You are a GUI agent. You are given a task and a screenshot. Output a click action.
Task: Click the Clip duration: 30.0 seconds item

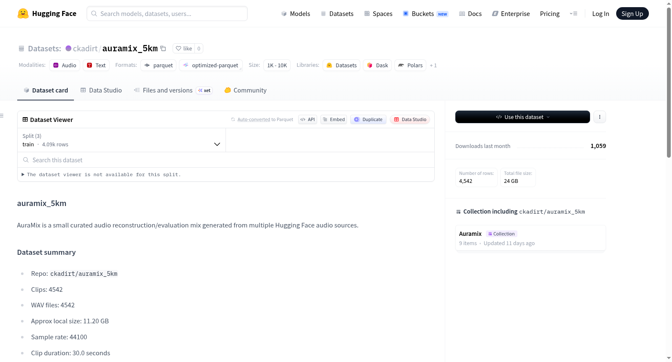[x=71, y=353]
